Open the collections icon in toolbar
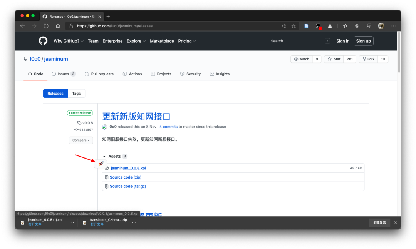The image size is (416, 249). [x=357, y=26]
